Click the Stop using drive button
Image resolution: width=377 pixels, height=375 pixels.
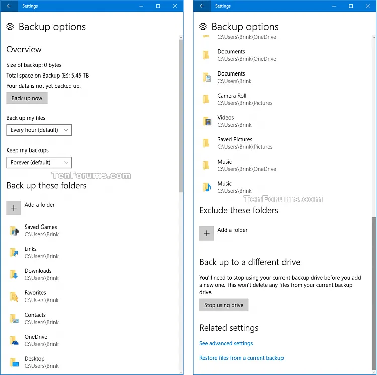click(224, 305)
